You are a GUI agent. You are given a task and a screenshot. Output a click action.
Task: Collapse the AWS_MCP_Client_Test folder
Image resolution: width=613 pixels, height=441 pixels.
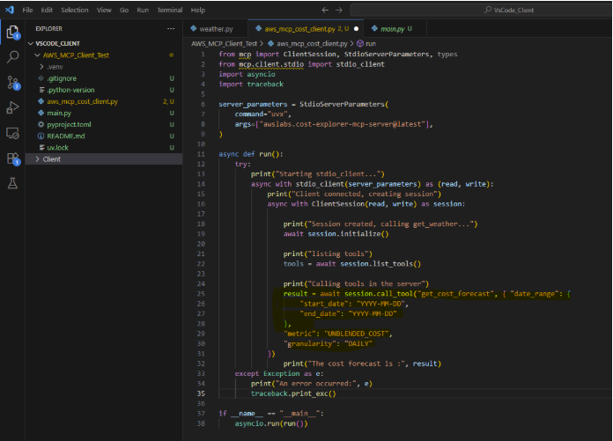tap(76, 55)
